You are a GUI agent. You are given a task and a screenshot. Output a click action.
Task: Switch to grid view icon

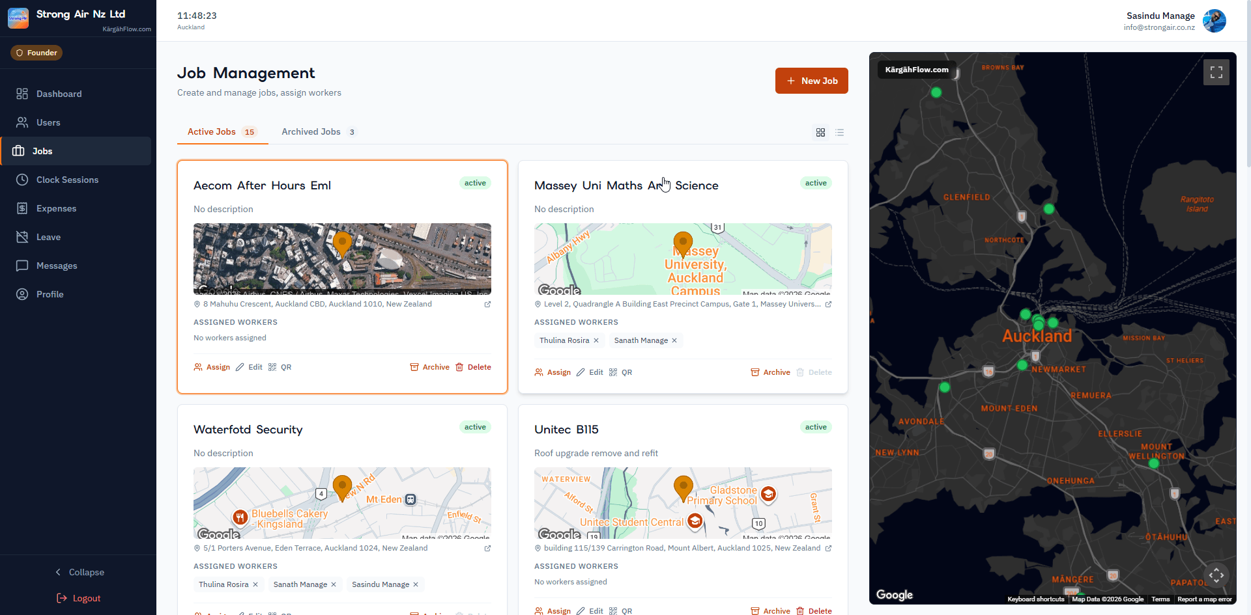pos(820,132)
